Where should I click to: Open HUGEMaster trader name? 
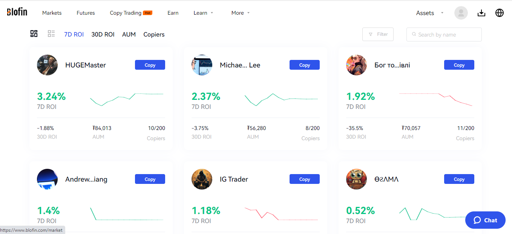point(86,65)
